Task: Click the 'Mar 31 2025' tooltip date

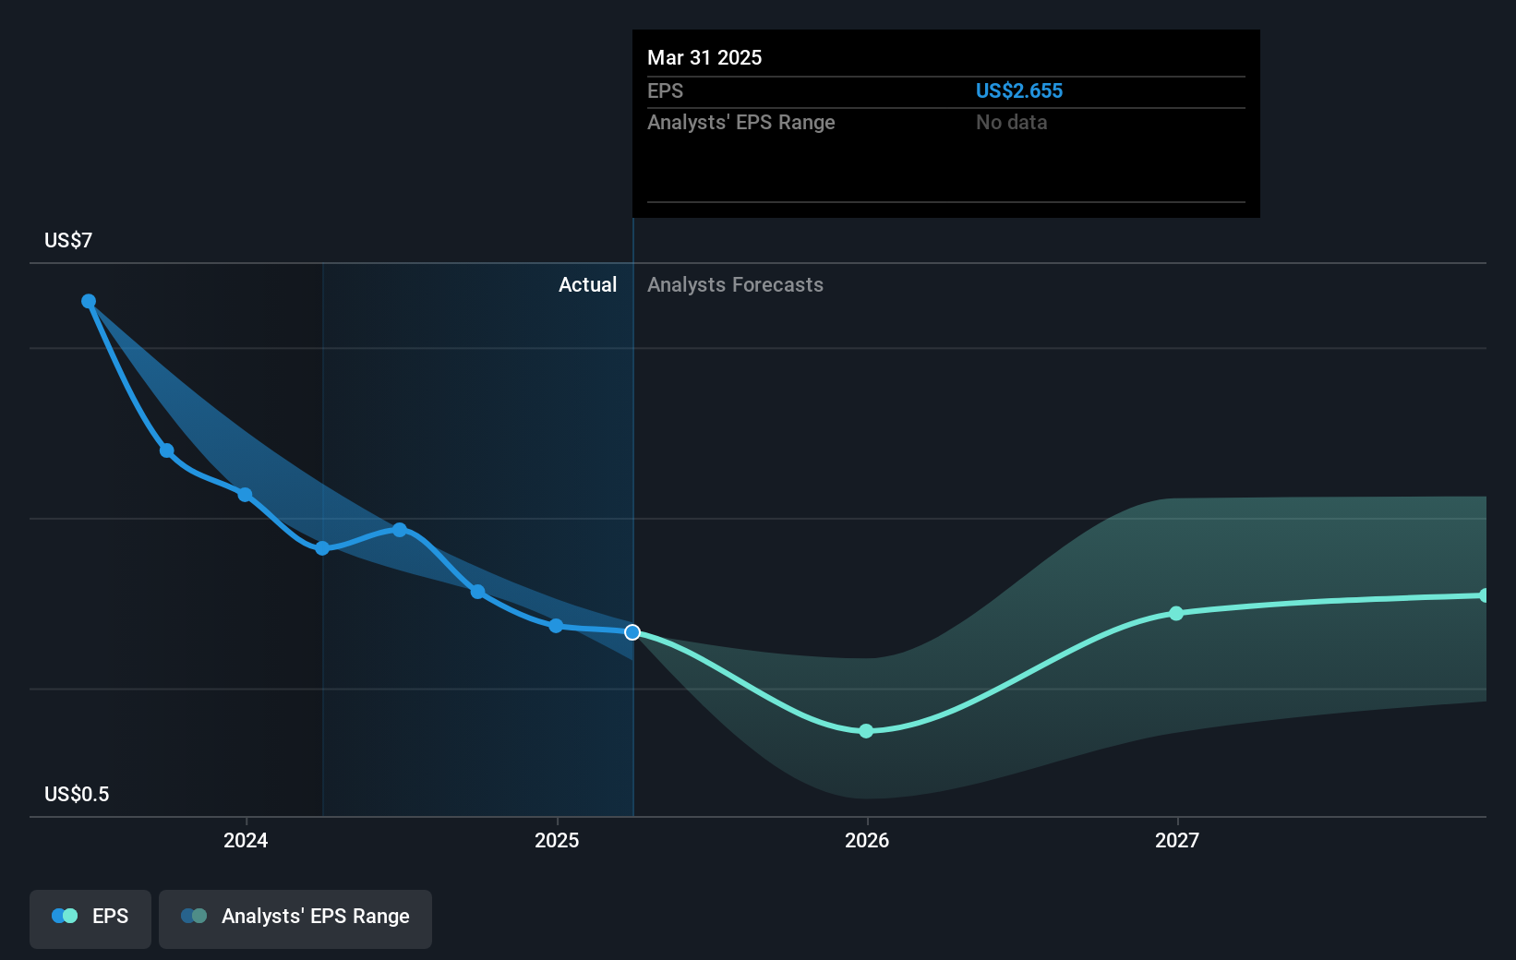Action: (x=704, y=57)
